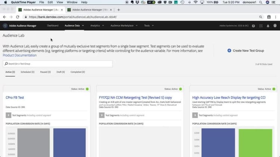
Task: Click the browser back arrow
Action: (x=4, y=17)
